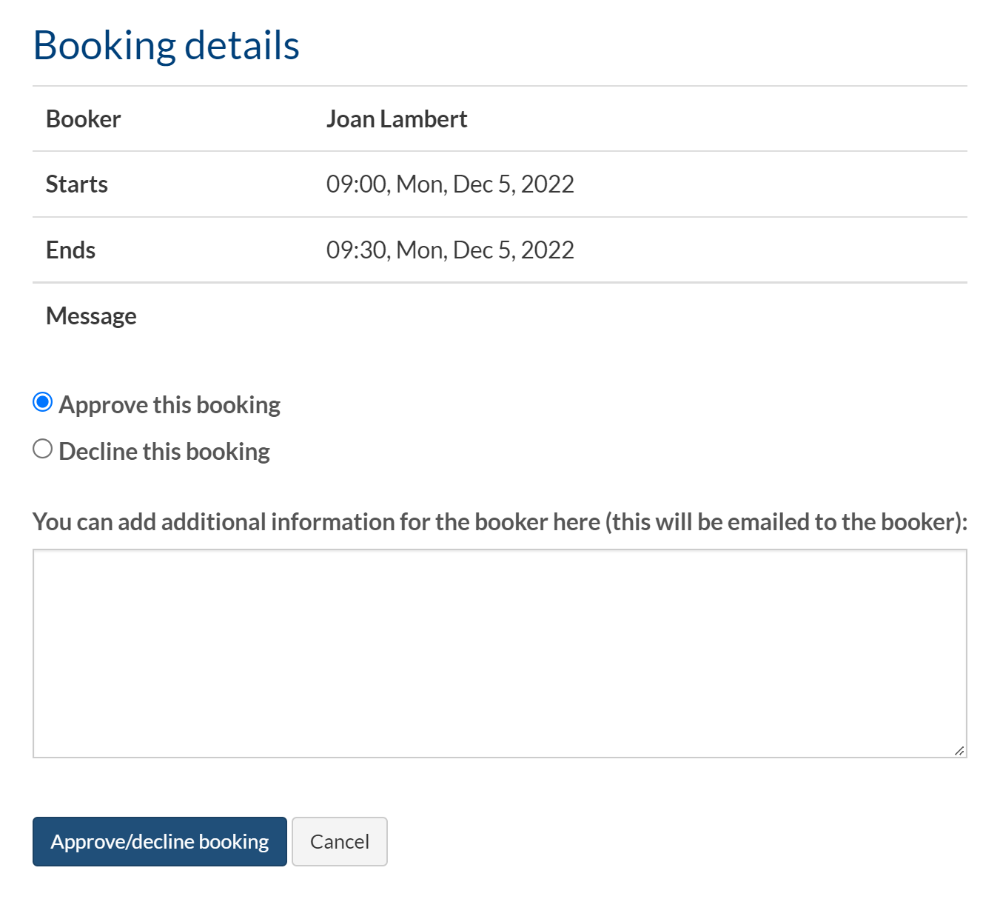Click the 'Starts' row label

[x=77, y=184]
